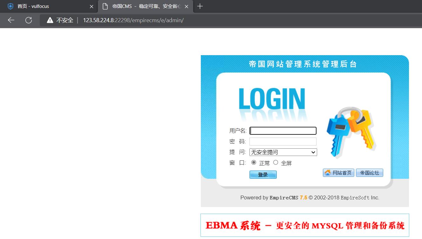Image resolution: width=422 pixels, height=239 pixels.
Task: Close the vulfocus tab
Action: pos(92,6)
